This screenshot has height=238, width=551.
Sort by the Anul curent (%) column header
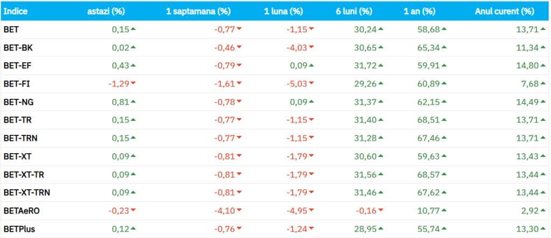504,11
